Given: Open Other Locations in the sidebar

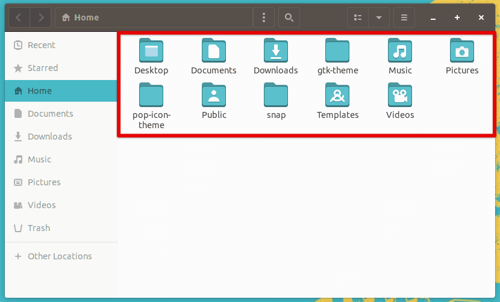Looking at the screenshot, I should 61,256.
